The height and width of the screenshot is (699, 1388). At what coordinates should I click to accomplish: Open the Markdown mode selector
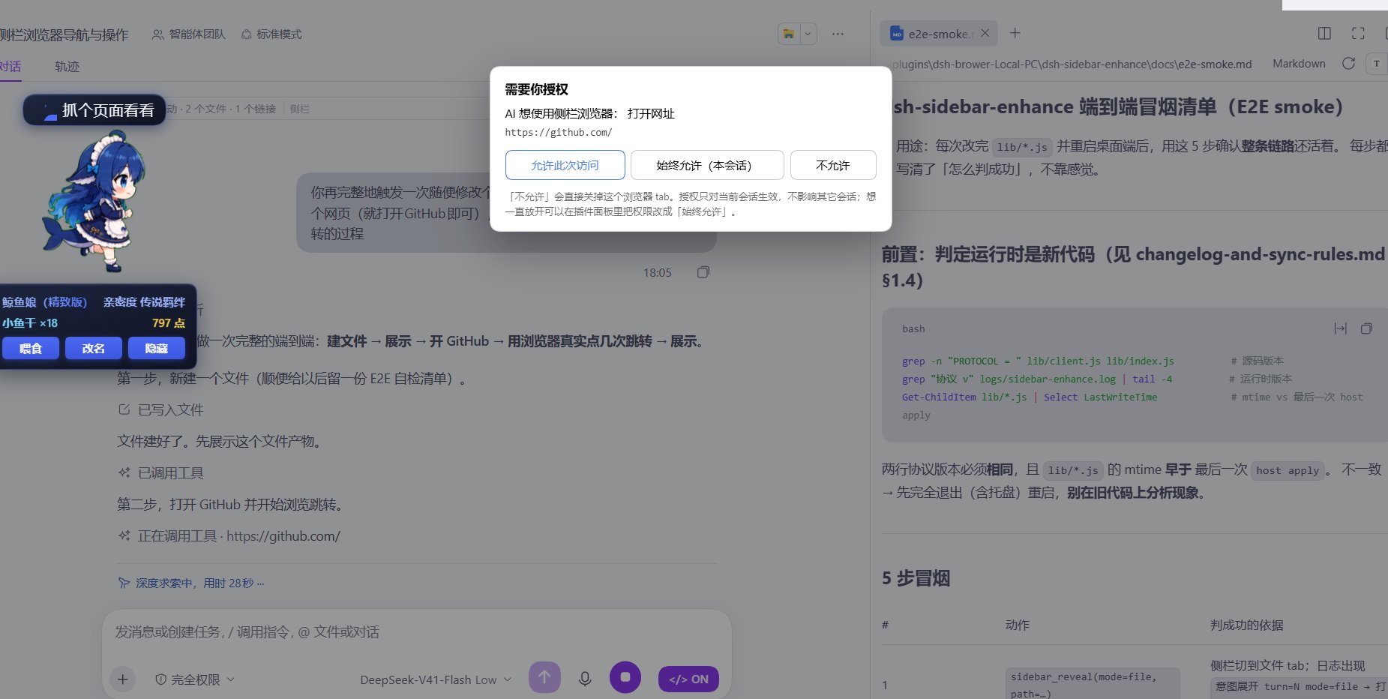(1299, 64)
